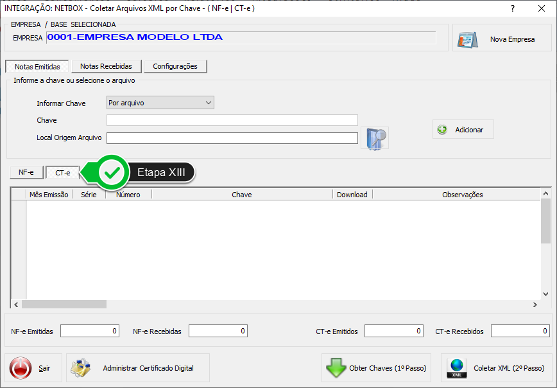Viewport: 557px width, 388px height.
Task: Click the Adicionar button label
Action: [x=469, y=130]
